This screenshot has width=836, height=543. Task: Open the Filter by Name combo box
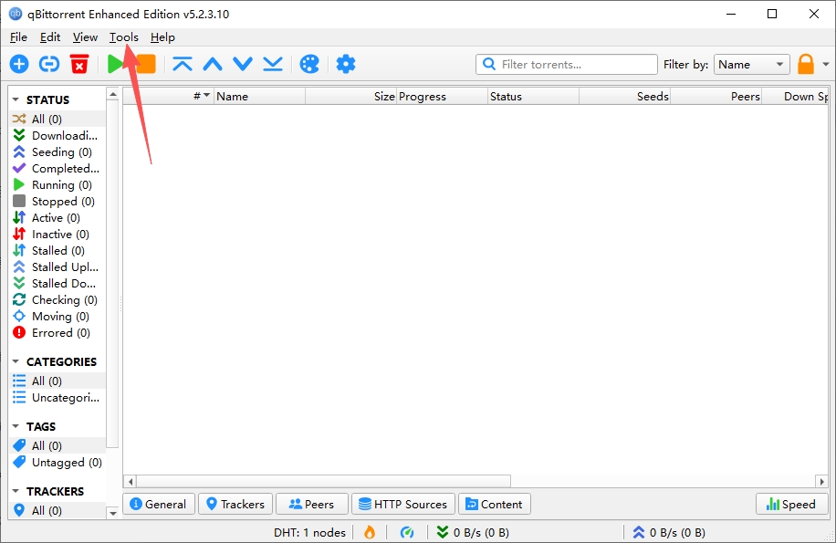coord(752,65)
